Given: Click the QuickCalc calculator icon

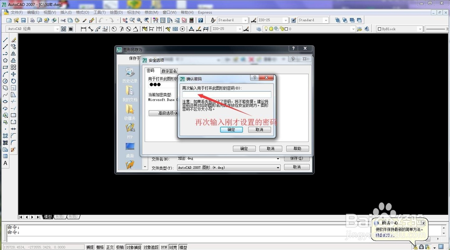Looking at the screenshot, I should point(191,20).
